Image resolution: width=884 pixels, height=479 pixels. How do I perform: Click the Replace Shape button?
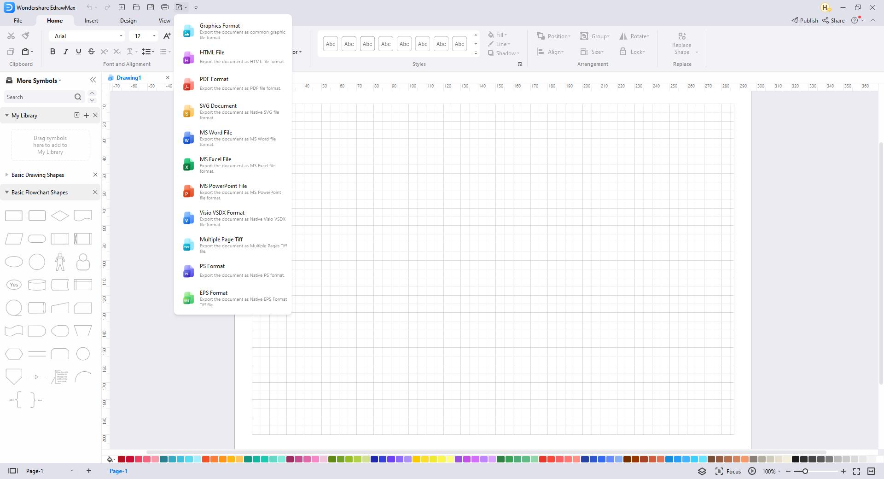click(682, 44)
